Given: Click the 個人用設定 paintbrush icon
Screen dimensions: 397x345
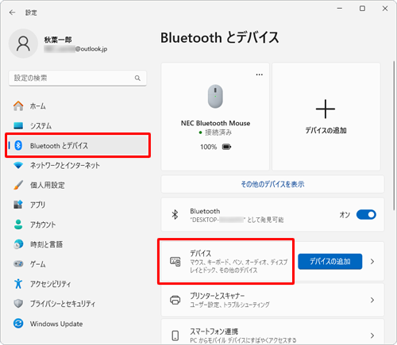Looking at the screenshot, I should click(x=18, y=185).
